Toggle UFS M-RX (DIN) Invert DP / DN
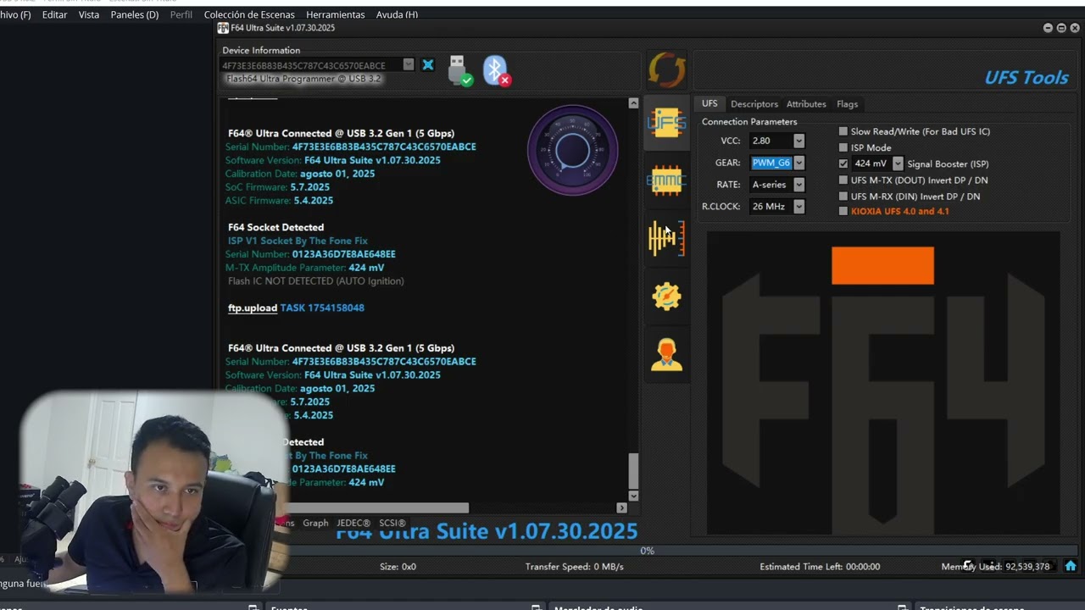The width and height of the screenshot is (1085, 610). 843,196
